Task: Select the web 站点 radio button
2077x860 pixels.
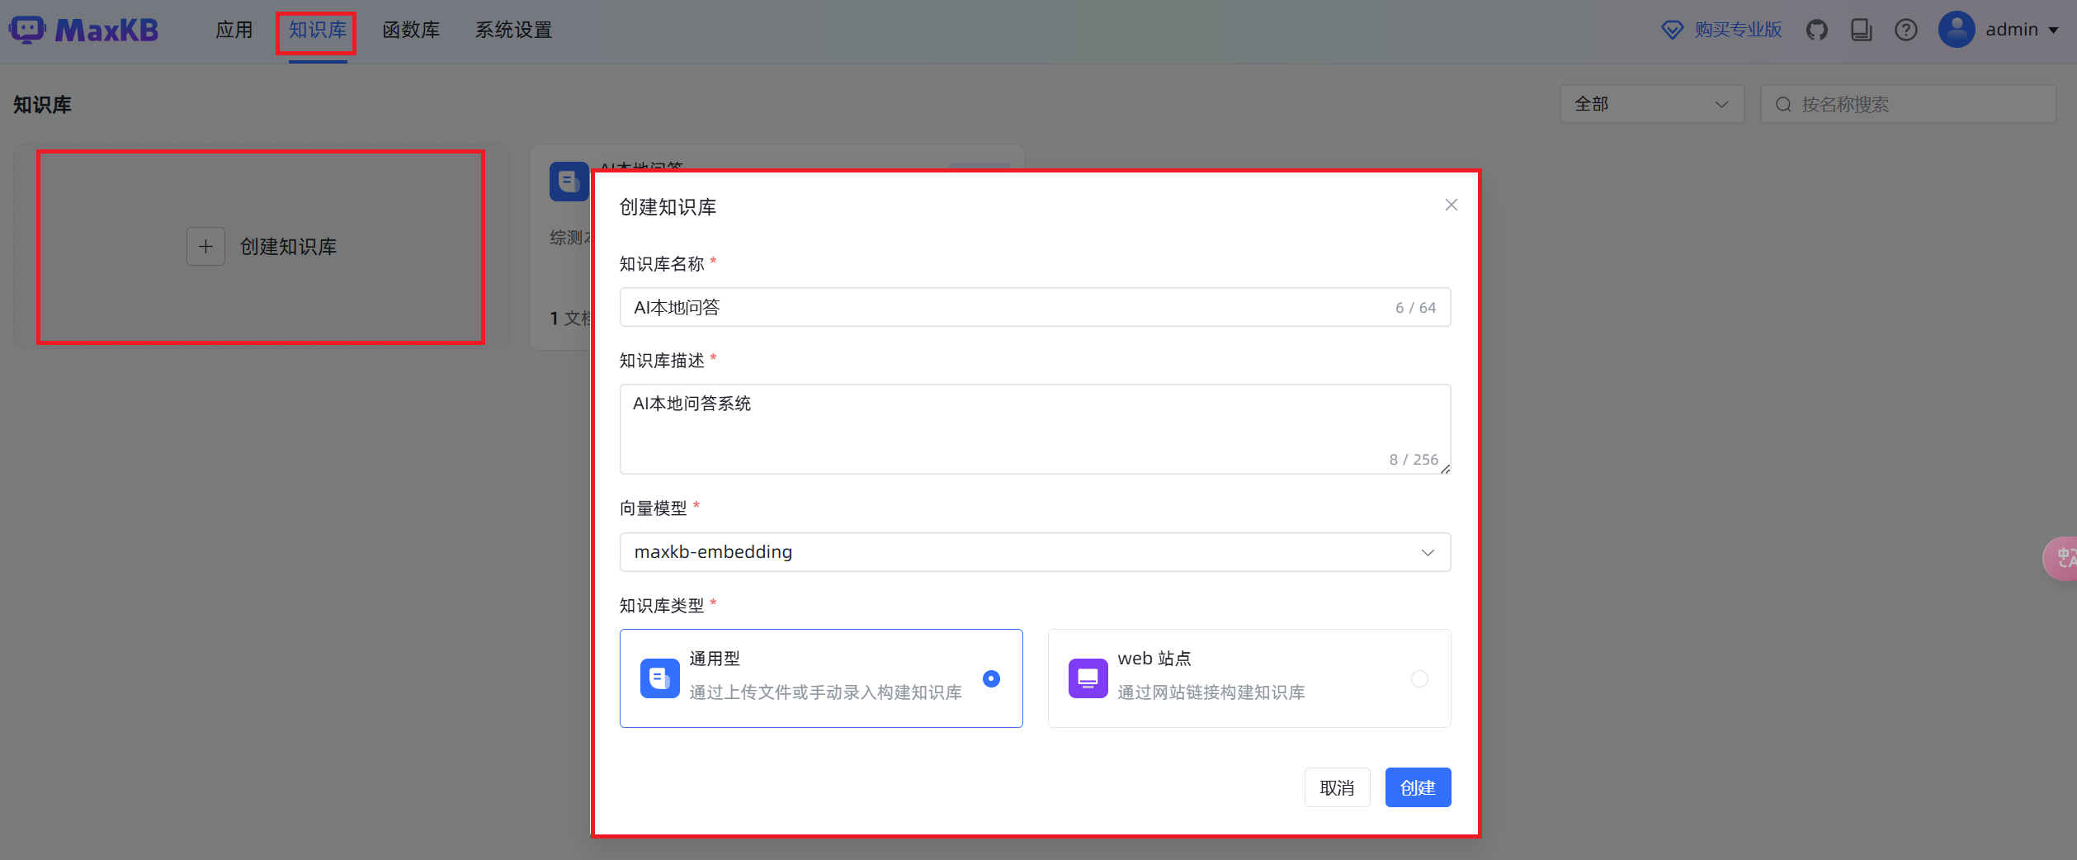Action: [1418, 678]
